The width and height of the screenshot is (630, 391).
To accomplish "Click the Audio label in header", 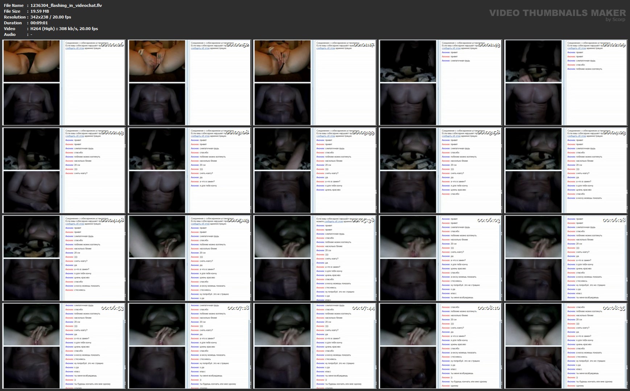I will [x=10, y=34].
